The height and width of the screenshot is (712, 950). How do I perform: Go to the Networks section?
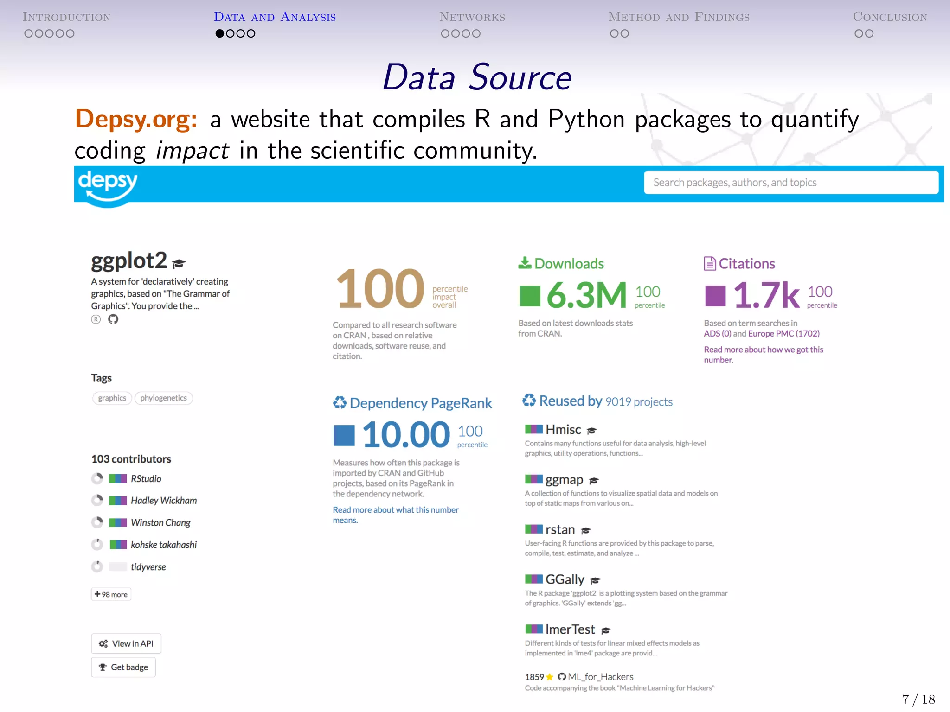tap(472, 17)
